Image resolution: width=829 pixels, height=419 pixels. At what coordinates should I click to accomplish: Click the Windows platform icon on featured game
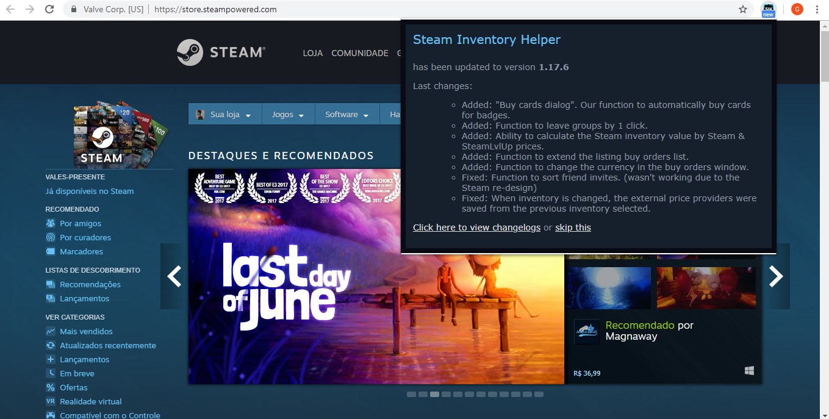[749, 371]
